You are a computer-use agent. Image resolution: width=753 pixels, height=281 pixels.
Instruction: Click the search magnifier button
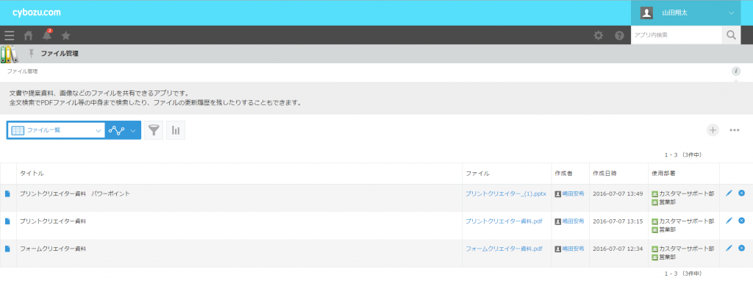click(732, 35)
